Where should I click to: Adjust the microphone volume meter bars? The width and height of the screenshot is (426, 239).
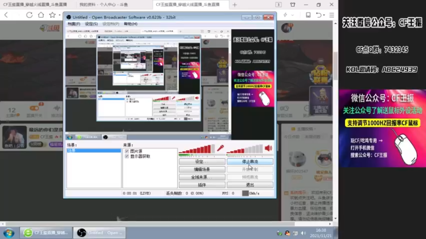coord(196,149)
